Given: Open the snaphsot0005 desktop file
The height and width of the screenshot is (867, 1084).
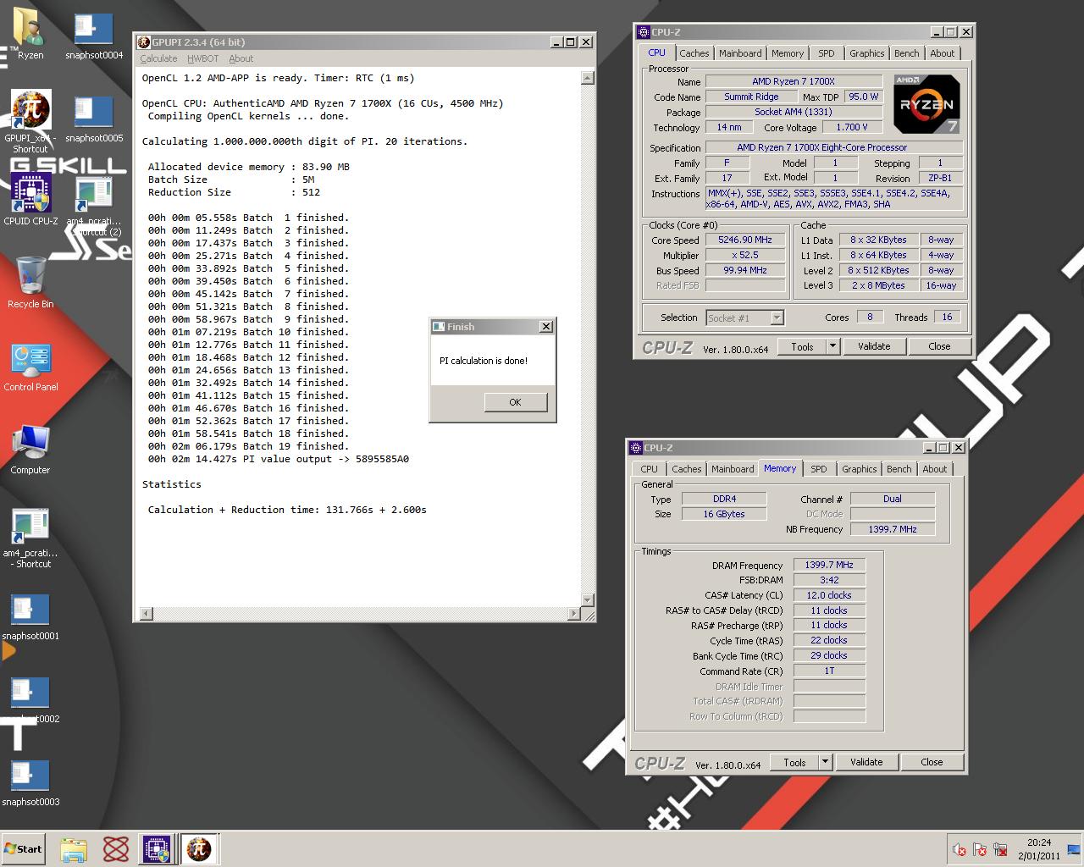Looking at the screenshot, I should (94, 119).
